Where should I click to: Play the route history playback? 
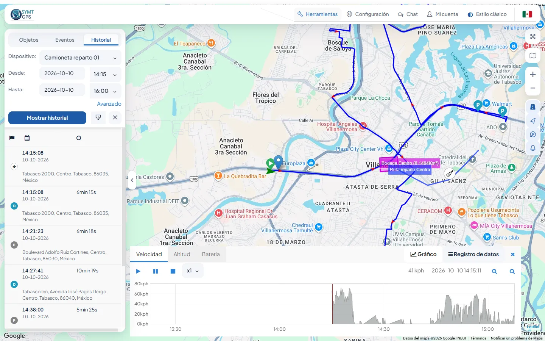(138, 271)
